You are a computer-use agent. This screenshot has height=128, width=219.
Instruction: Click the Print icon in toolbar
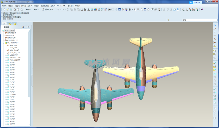coord(15,10)
